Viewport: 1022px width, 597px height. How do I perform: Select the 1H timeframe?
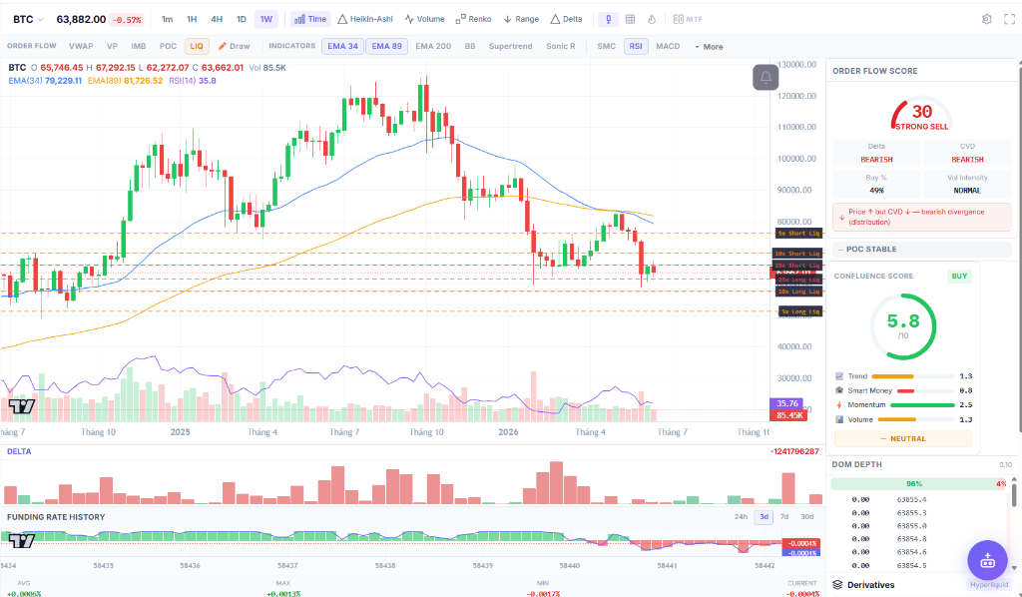point(192,20)
